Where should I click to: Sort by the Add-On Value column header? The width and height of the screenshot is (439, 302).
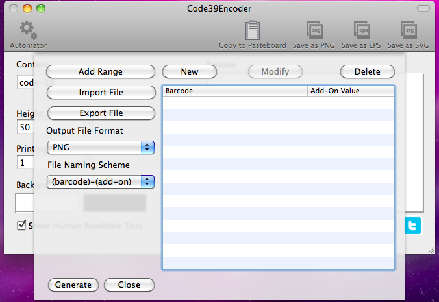click(351, 91)
